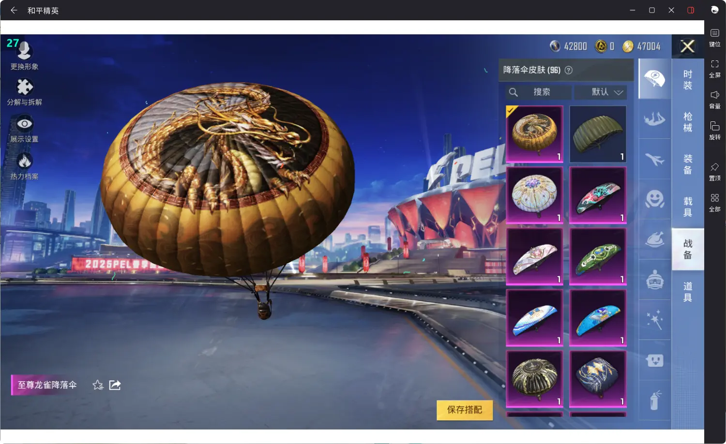The width and height of the screenshot is (726, 444).
Task: Share the parachute skin via share icon
Action: 115,385
